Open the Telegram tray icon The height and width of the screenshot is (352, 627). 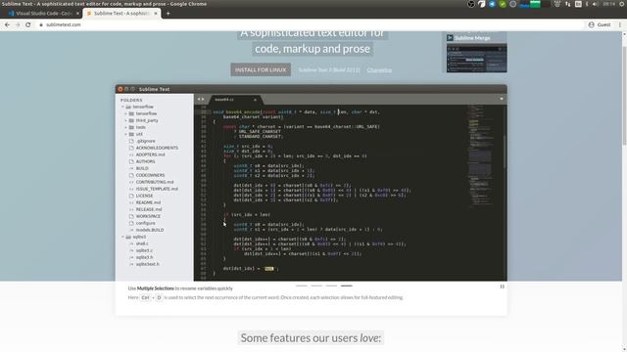click(x=492, y=4)
